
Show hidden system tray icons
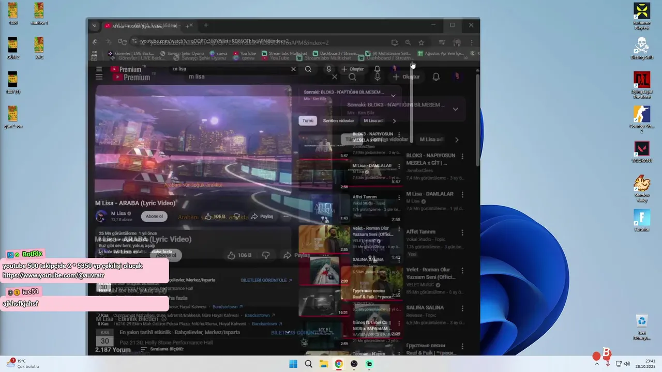click(596, 364)
